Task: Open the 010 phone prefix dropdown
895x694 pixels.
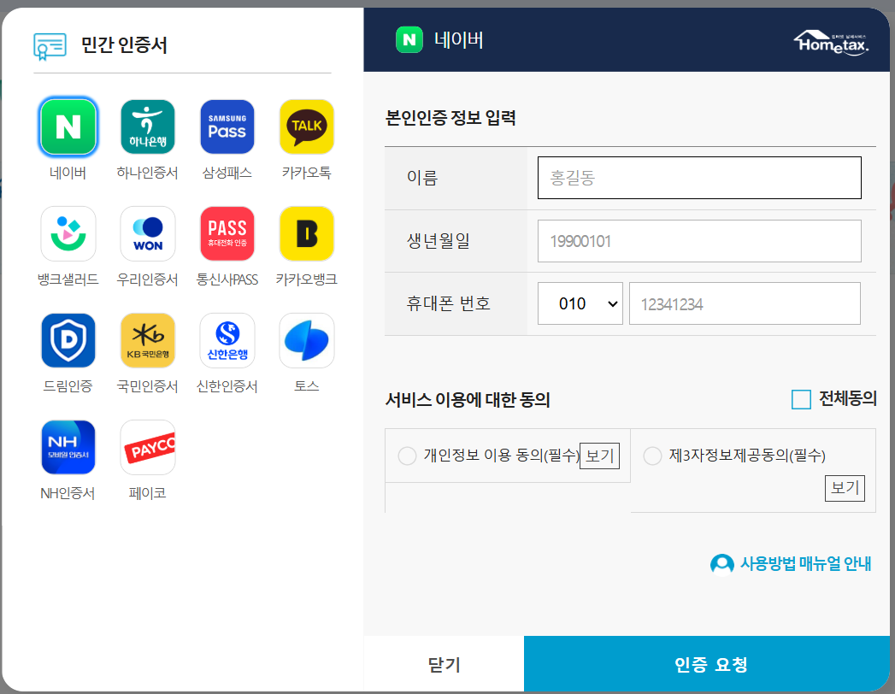Action: pyautogui.click(x=580, y=303)
